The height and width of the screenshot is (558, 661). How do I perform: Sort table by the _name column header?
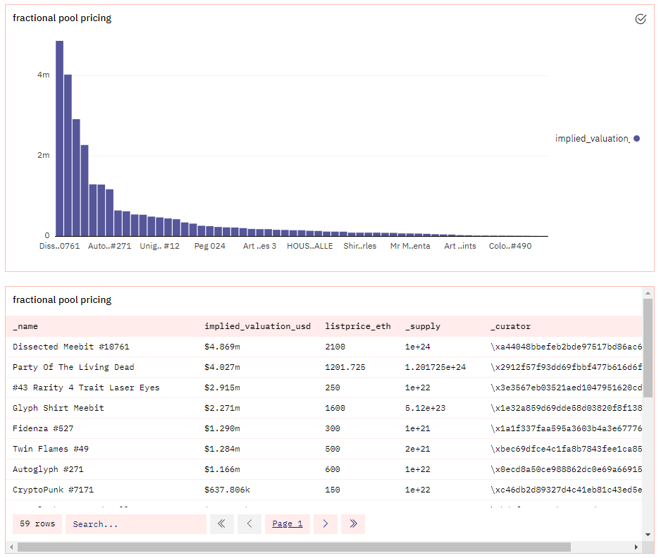[25, 326]
